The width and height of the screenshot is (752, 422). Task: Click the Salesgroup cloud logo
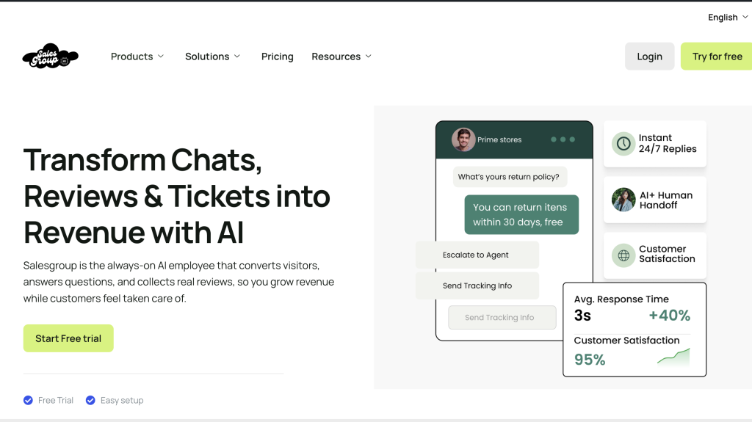[x=51, y=56]
